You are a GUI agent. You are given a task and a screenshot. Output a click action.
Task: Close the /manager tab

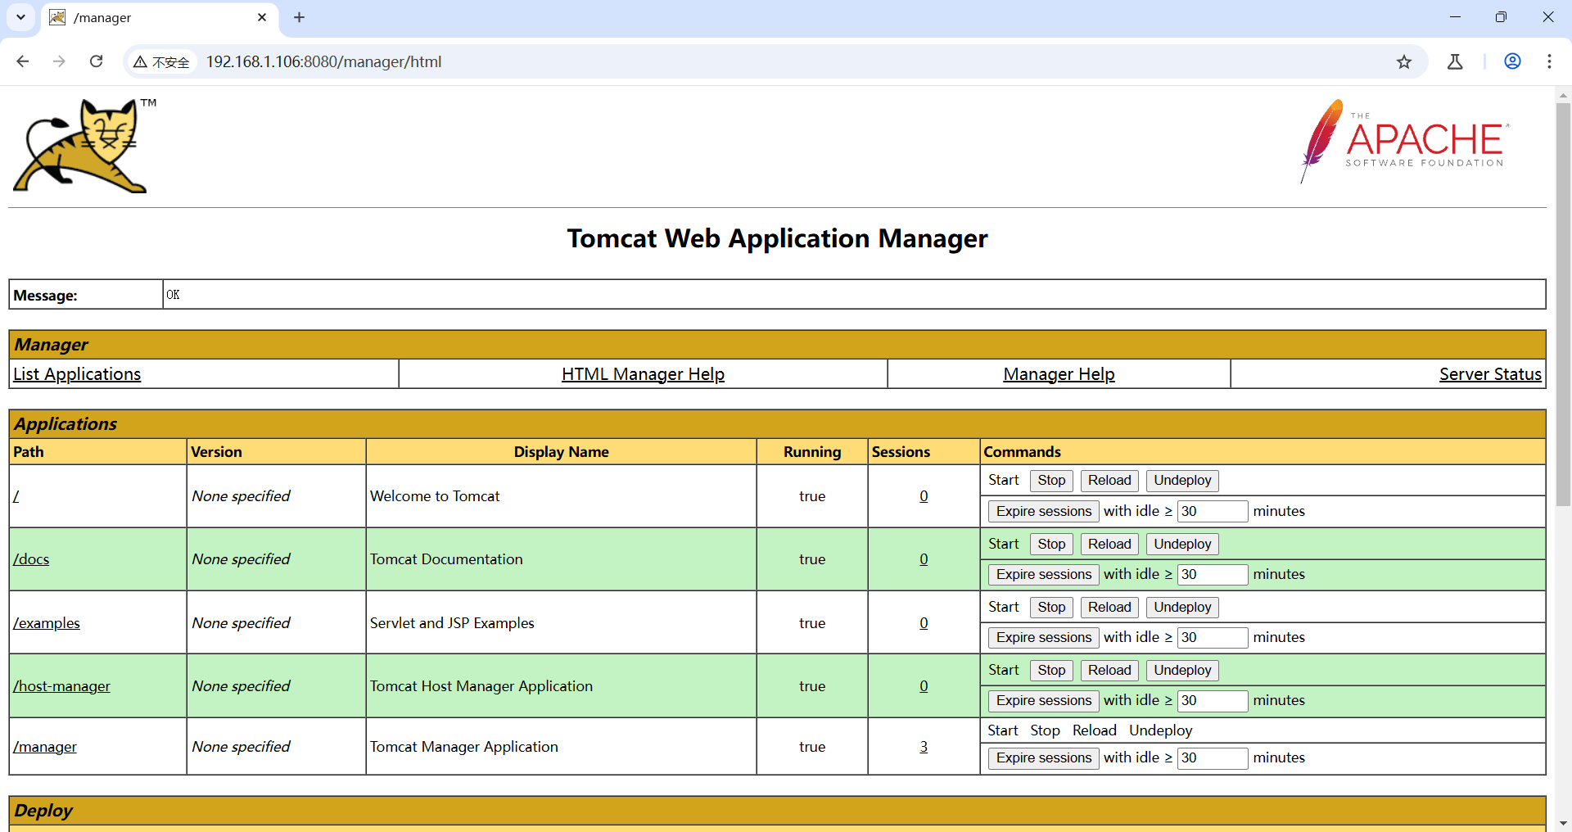262,17
